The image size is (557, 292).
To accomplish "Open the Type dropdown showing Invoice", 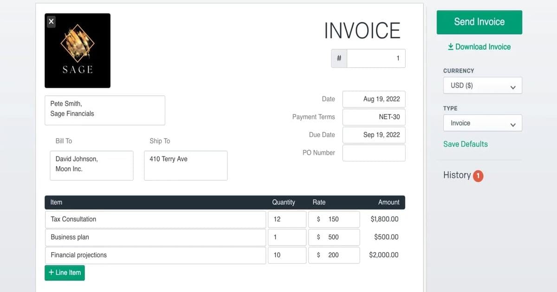I will (483, 123).
